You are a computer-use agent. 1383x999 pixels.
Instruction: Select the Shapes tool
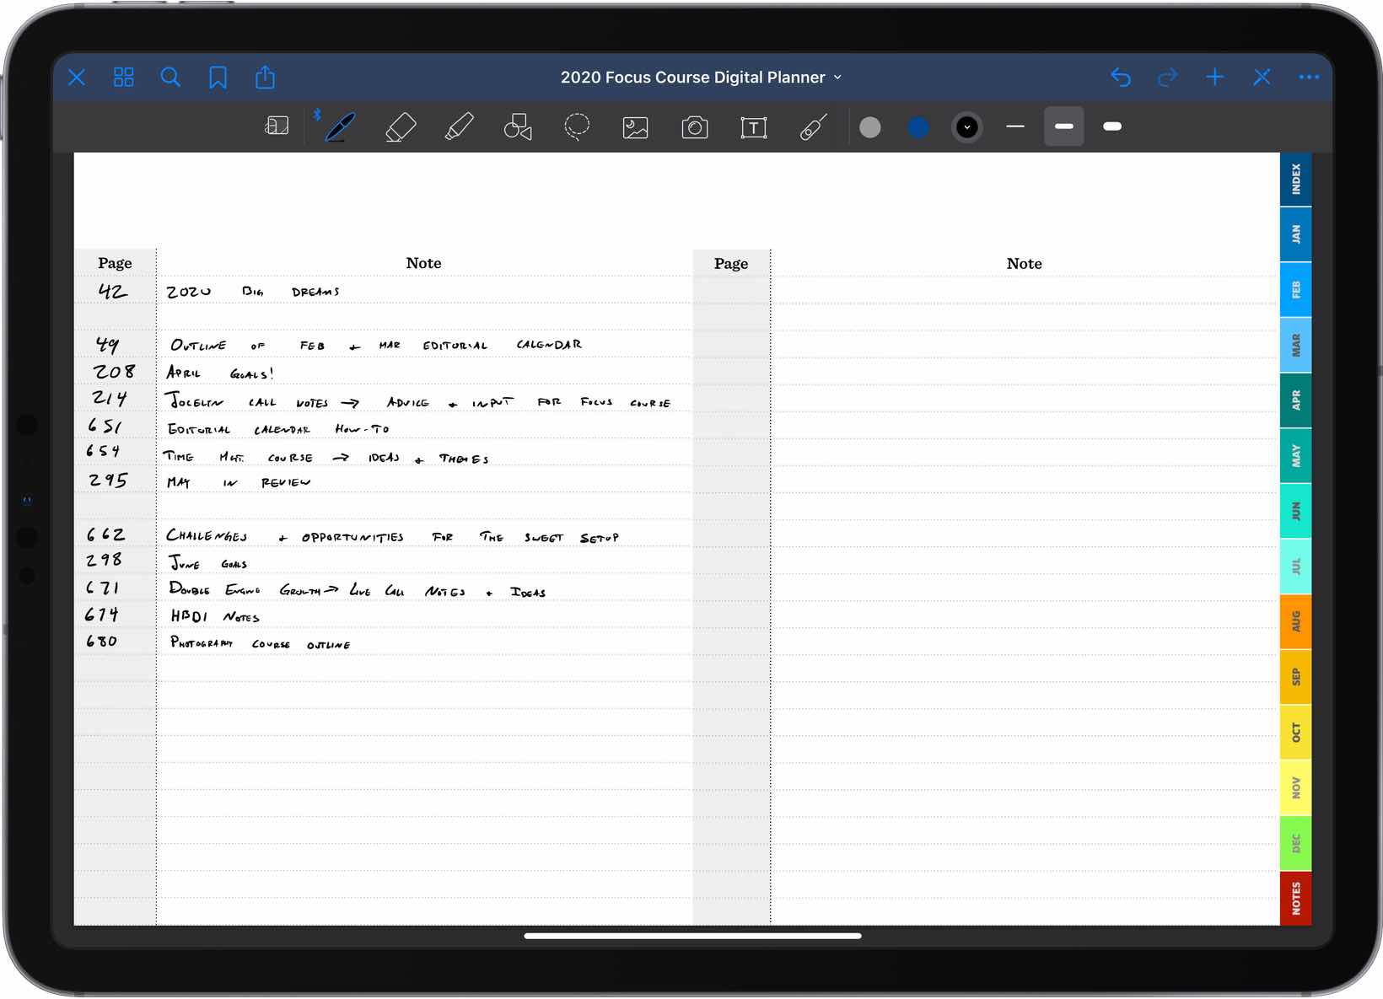point(518,127)
